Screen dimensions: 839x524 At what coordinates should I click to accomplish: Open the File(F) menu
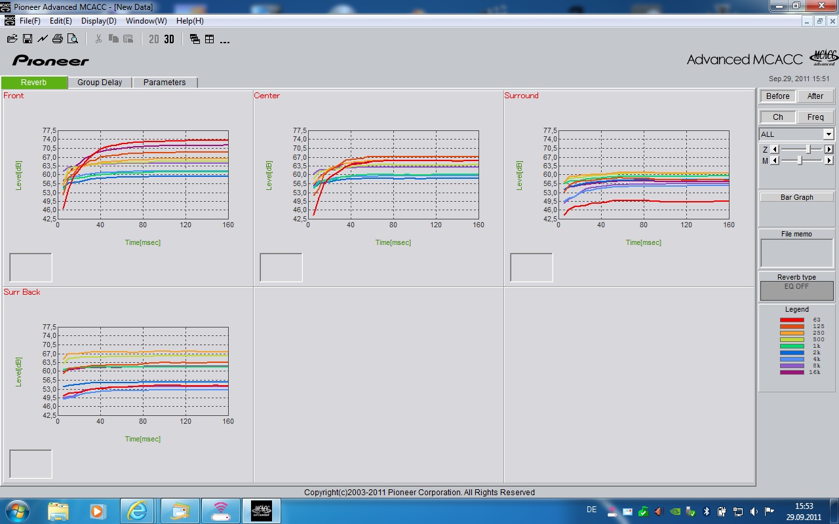(x=29, y=21)
